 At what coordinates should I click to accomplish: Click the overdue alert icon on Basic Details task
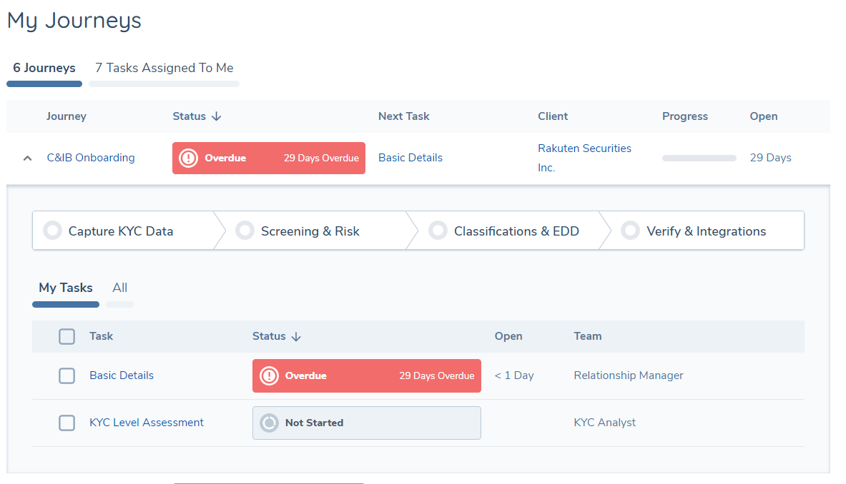(269, 375)
